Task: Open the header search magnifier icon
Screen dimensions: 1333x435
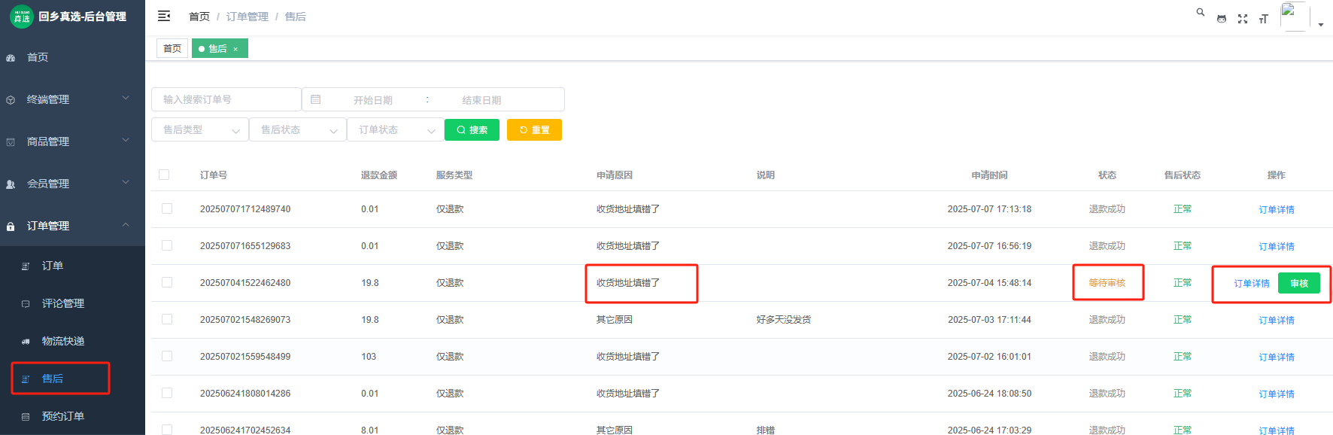Action: click(x=1201, y=13)
